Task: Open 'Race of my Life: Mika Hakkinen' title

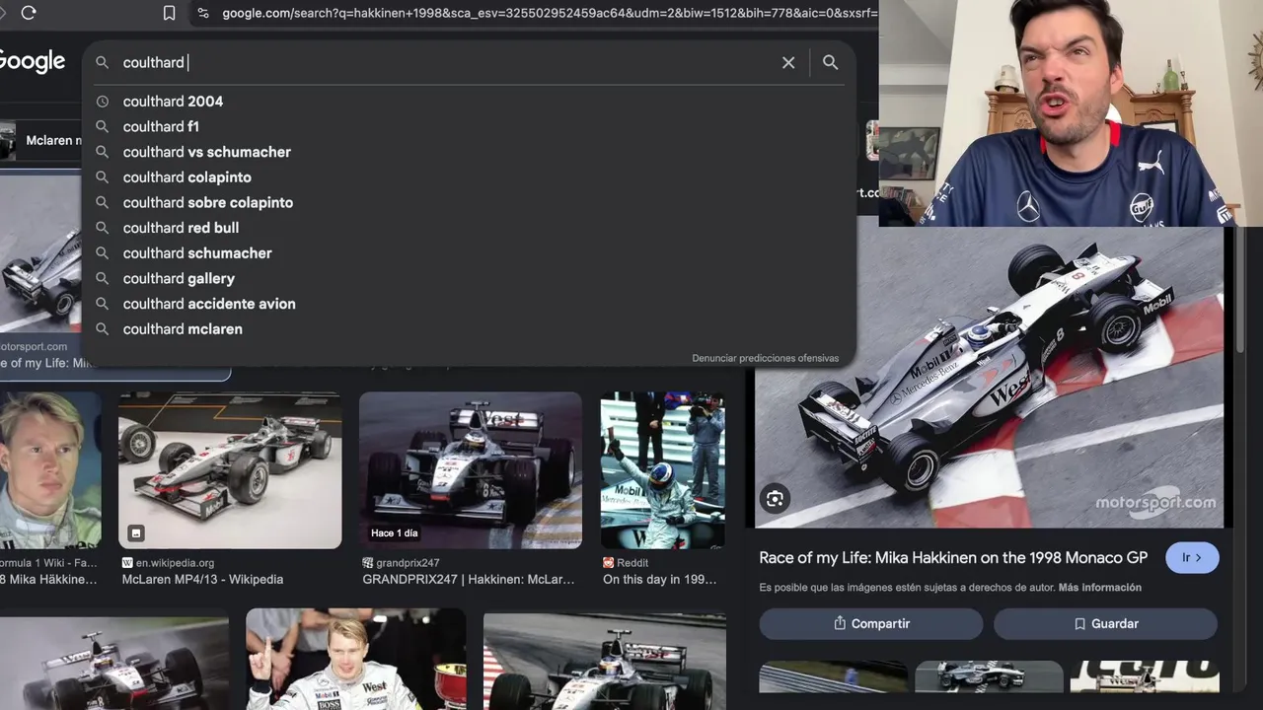Action: tap(953, 557)
